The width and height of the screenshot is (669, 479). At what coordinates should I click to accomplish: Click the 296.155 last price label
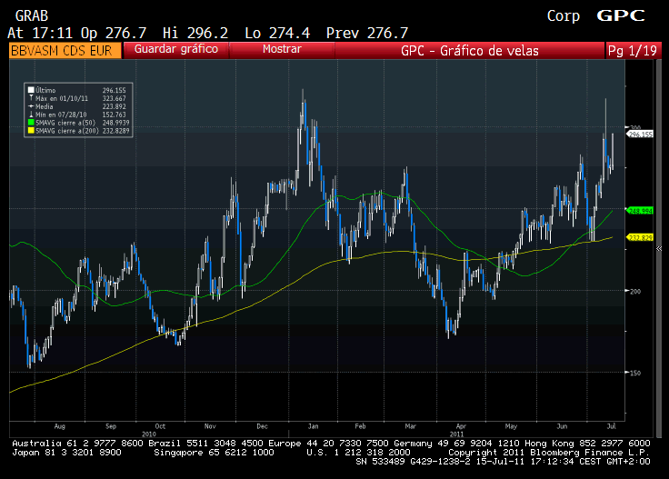(640, 134)
